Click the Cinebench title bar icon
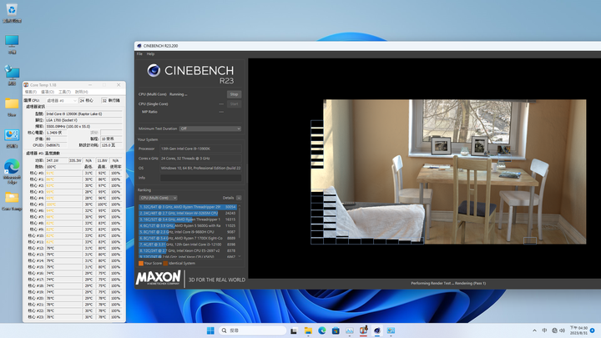Image resolution: width=601 pixels, height=338 pixels. click(139, 46)
